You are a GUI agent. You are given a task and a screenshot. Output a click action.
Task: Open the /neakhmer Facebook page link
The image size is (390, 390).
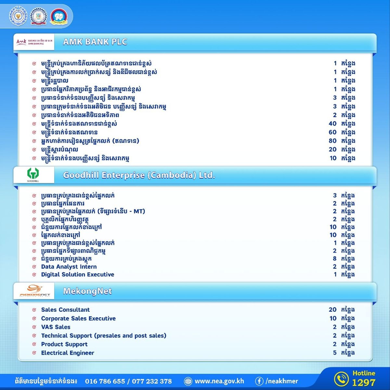pos(282,381)
